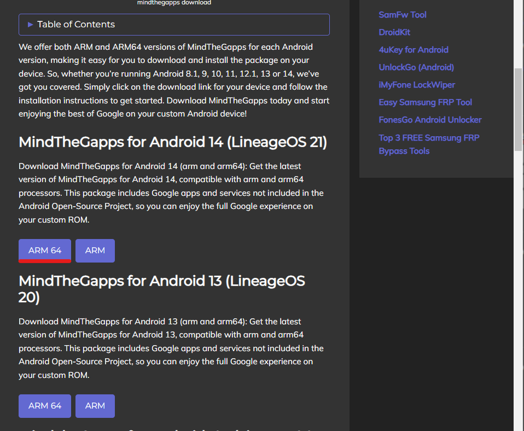Click the page vertical scrollbar thumb
This screenshot has width=524, height=431.
[519, 109]
